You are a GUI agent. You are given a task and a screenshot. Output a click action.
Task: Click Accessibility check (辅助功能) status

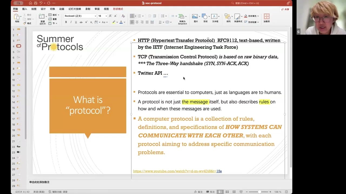click(x=58, y=192)
